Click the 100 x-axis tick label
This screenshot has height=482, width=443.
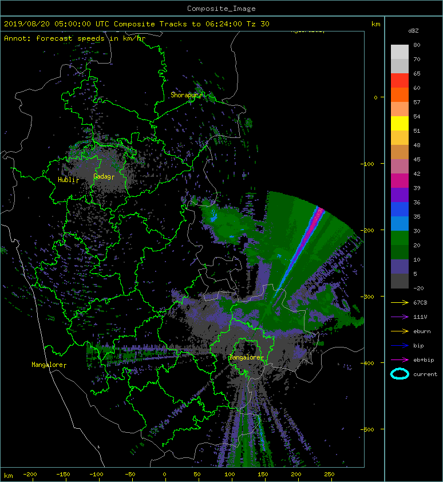coord(230,475)
